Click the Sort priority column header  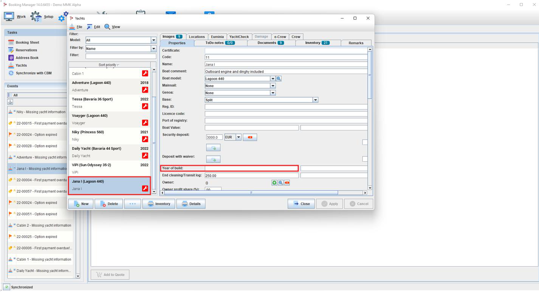click(x=109, y=65)
